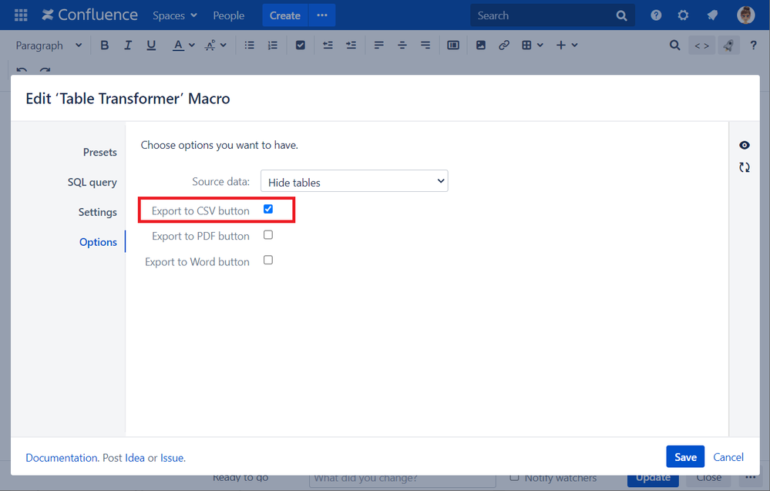The height and width of the screenshot is (491, 770).
Task: Go to People in top navigation
Action: (228, 15)
